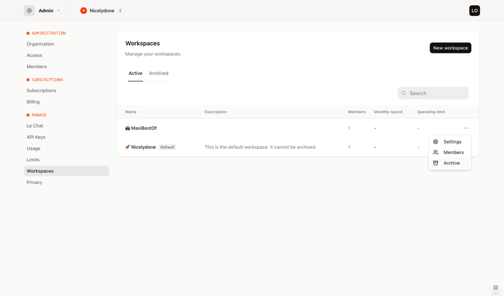The height and width of the screenshot is (296, 504).
Task: Expand the Nicelydone organization switcher
Action: 120,11
